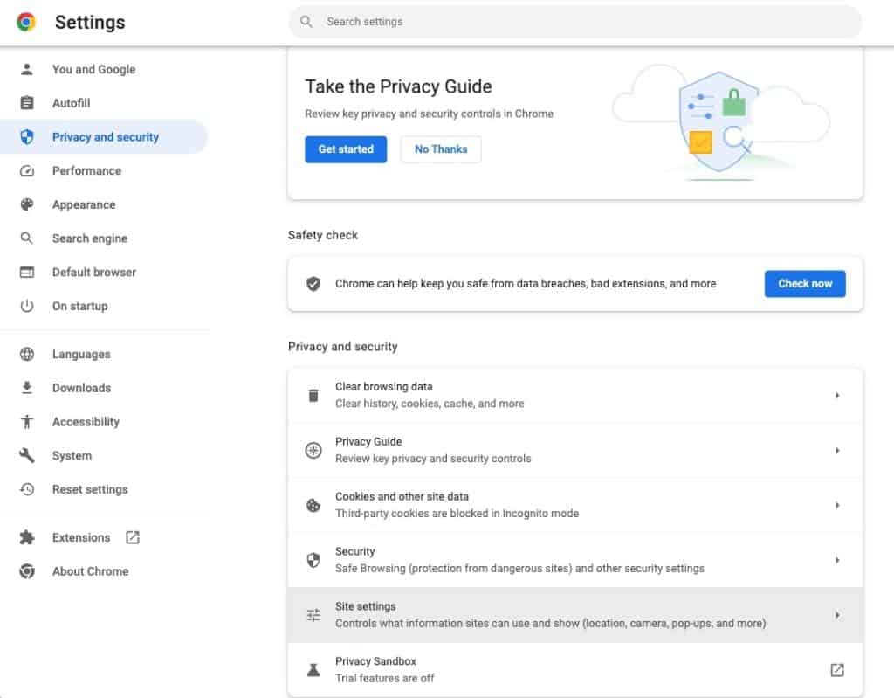Click the Chrome logo icon beside Settings
The height and width of the screenshot is (698, 894).
[x=26, y=22]
